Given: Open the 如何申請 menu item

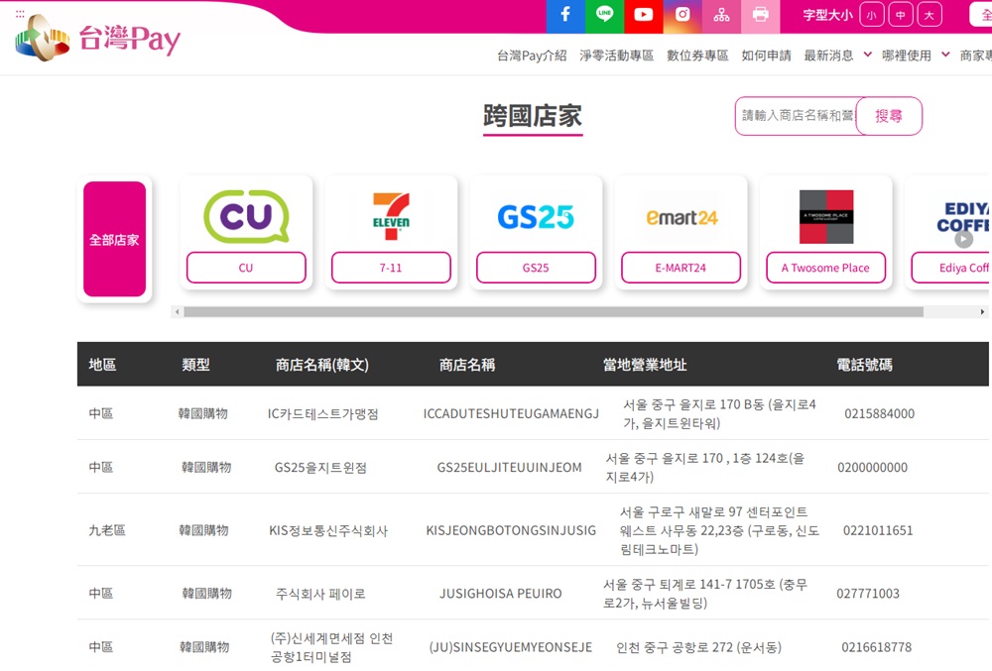Looking at the screenshot, I should tap(766, 56).
